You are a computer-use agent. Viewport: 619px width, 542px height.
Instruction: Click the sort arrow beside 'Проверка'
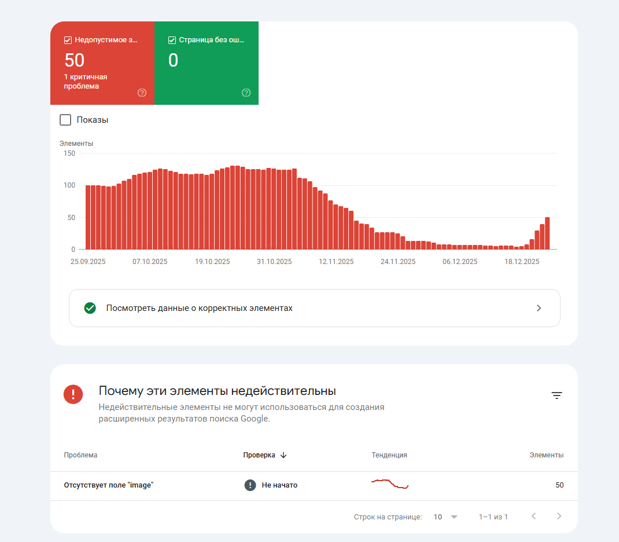point(283,455)
